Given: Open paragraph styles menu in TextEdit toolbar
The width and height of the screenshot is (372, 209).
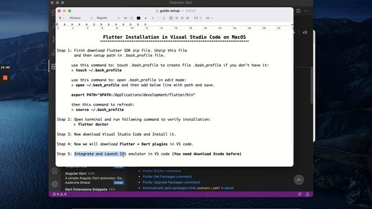Looking at the screenshot, I should [x=62, y=18].
